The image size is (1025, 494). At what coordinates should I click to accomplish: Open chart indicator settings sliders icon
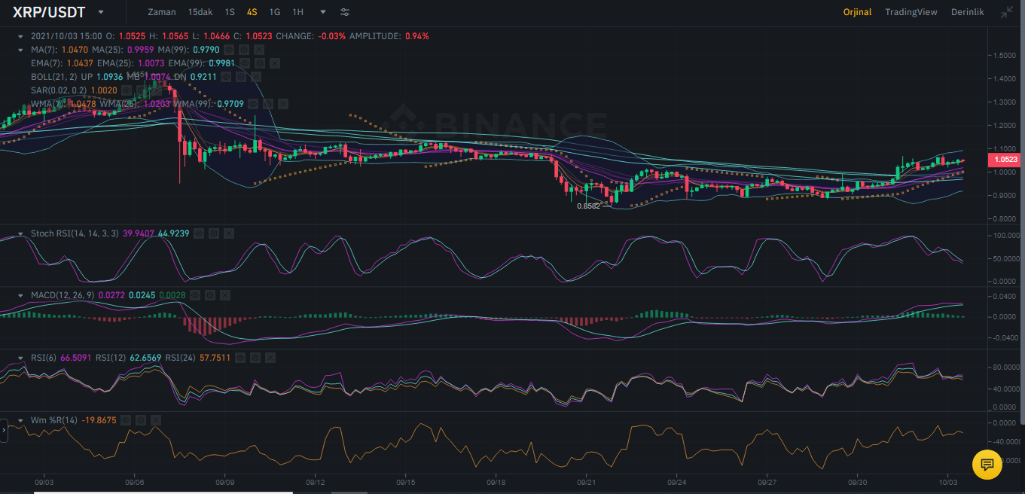(345, 12)
